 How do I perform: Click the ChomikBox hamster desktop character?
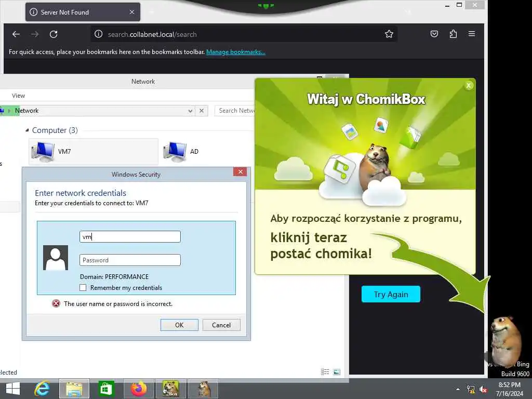(506, 341)
